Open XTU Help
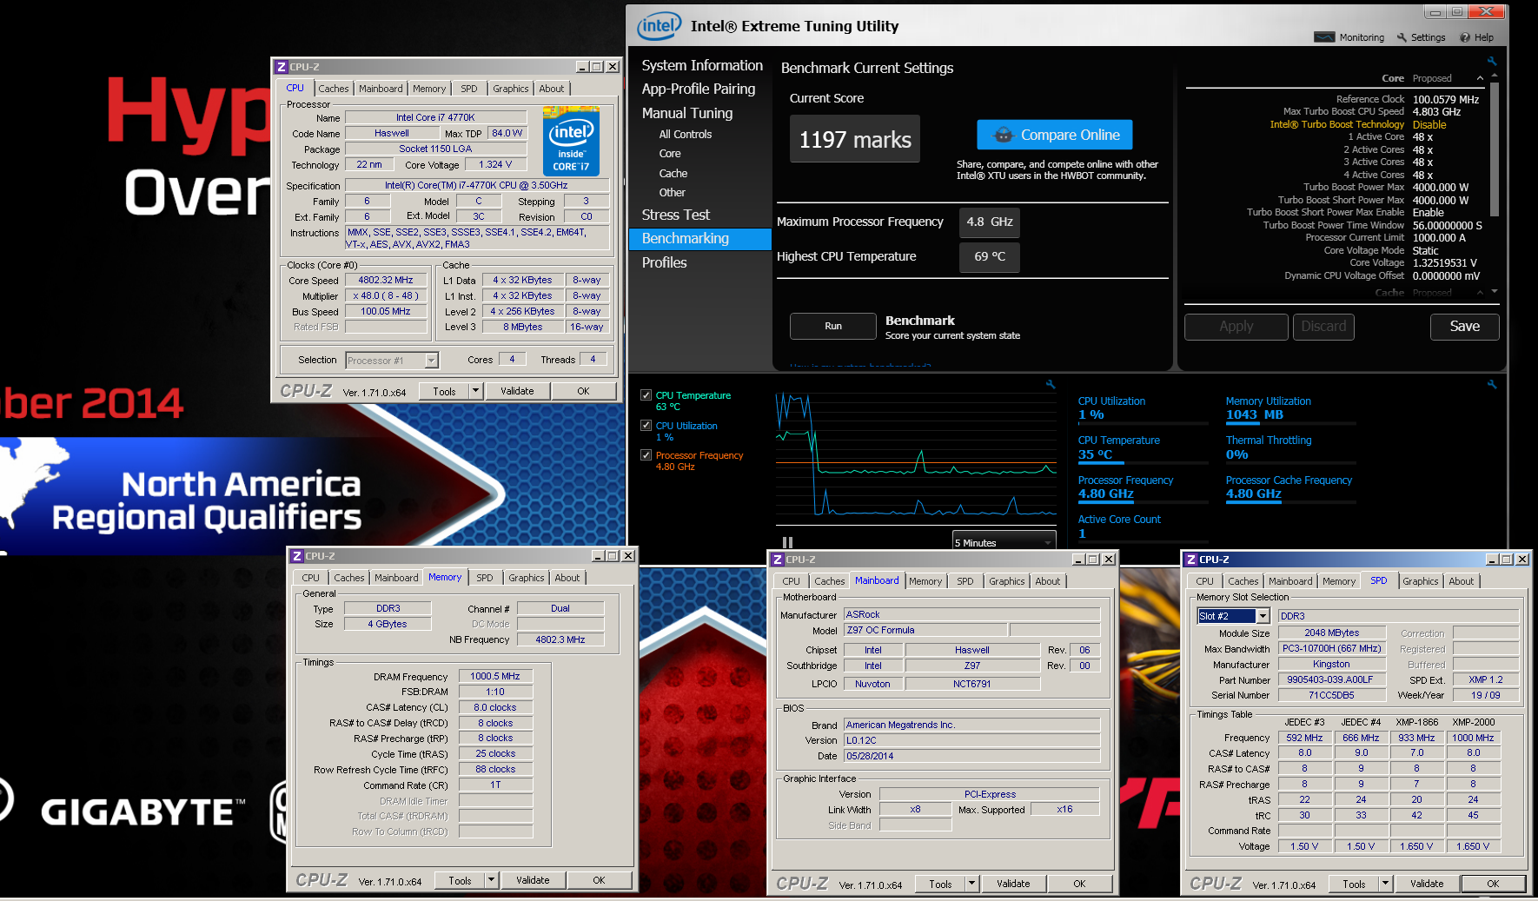 click(1476, 37)
